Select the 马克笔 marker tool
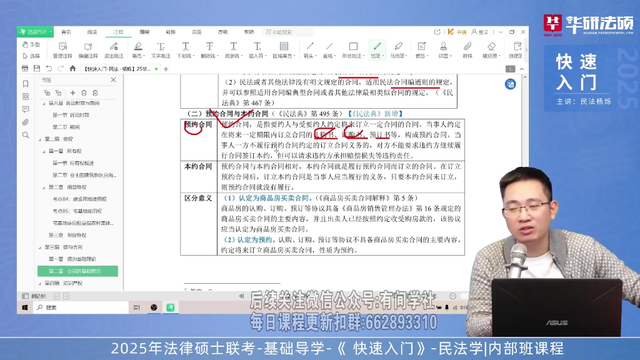The height and width of the screenshot is (360, 640). (x=398, y=50)
